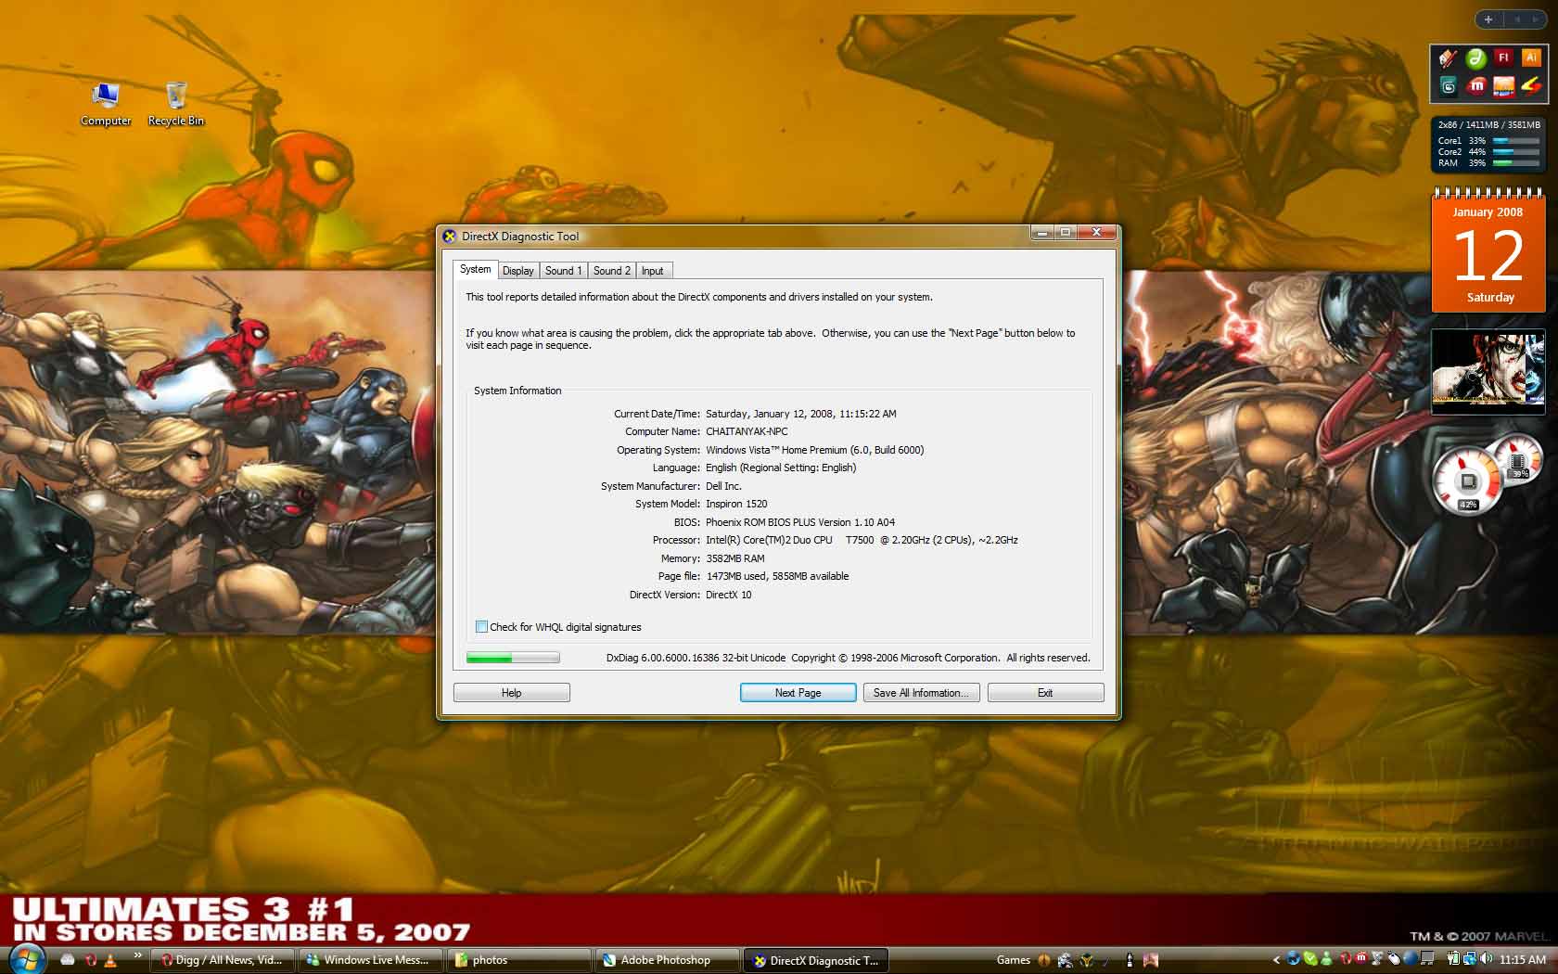The width and height of the screenshot is (1558, 974).
Task: Click the battery power tray icon
Action: (1453, 959)
